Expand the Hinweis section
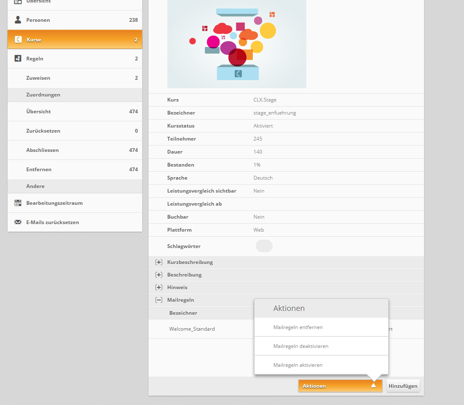Screen dimensions: 464x405 159,287
